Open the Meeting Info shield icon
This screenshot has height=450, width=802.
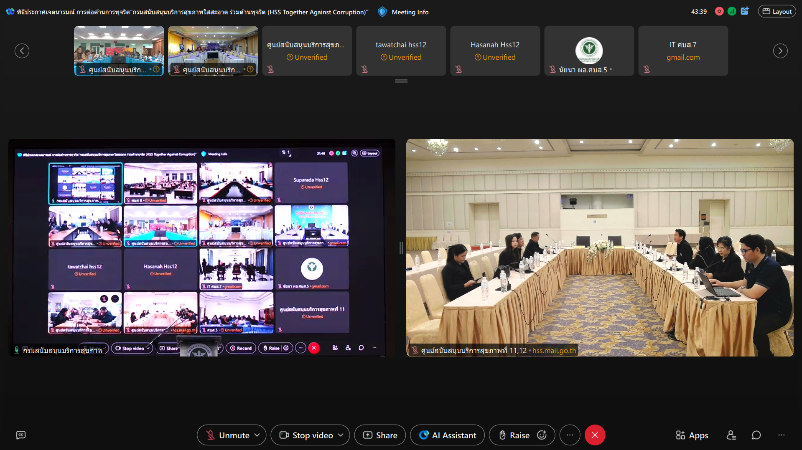(x=382, y=12)
